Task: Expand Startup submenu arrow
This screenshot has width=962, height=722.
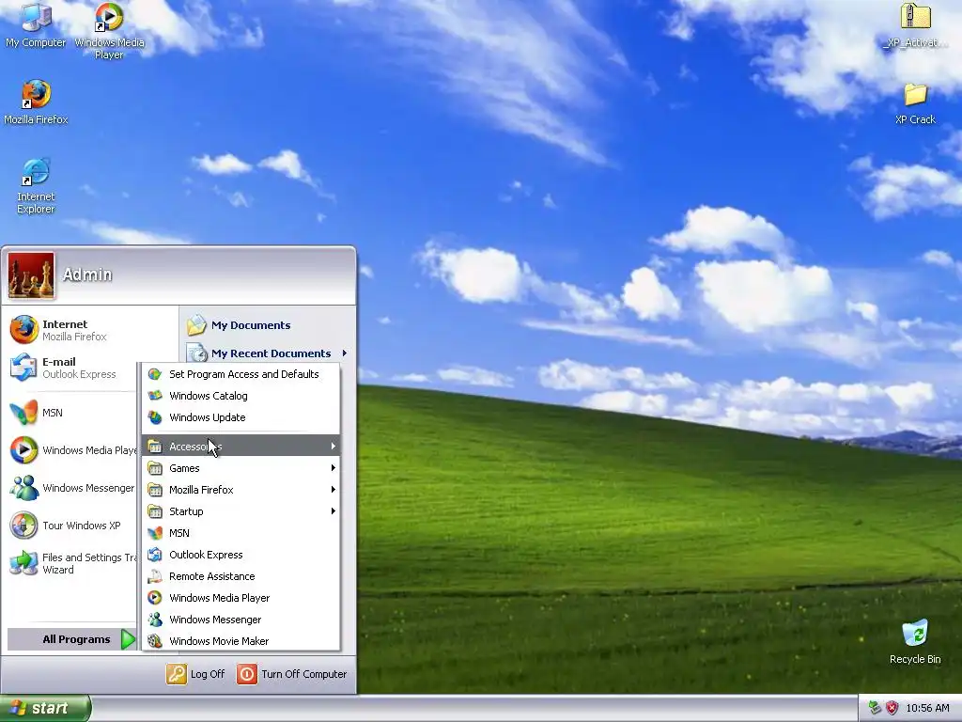Action: [333, 510]
